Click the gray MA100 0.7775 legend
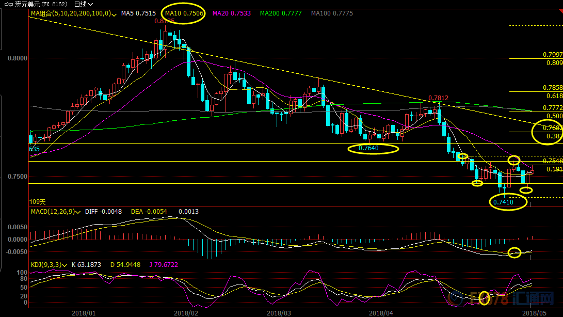Image resolution: width=563 pixels, height=317 pixels. (x=332, y=13)
